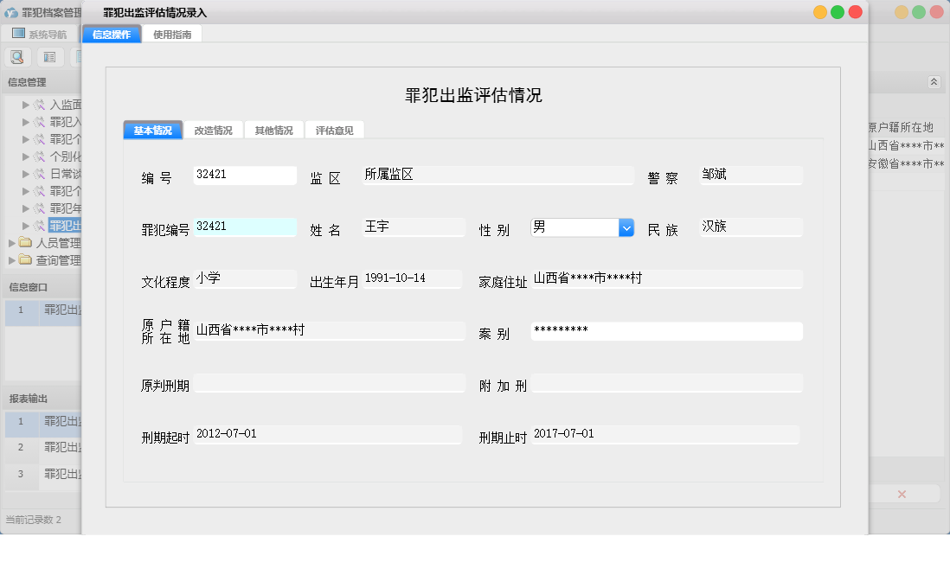Open the 评估意见 tab
Image resolution: width=950 pixels, height=575 pixels.
(x=334, y=129)
